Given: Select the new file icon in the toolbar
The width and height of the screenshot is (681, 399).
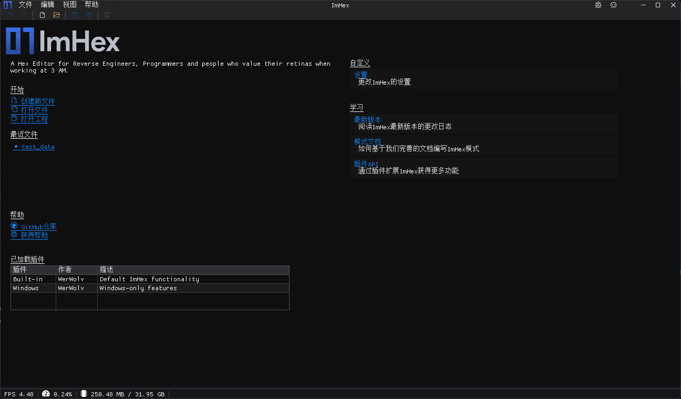Looking at the screenshot, I should click(x=42, y=15).
